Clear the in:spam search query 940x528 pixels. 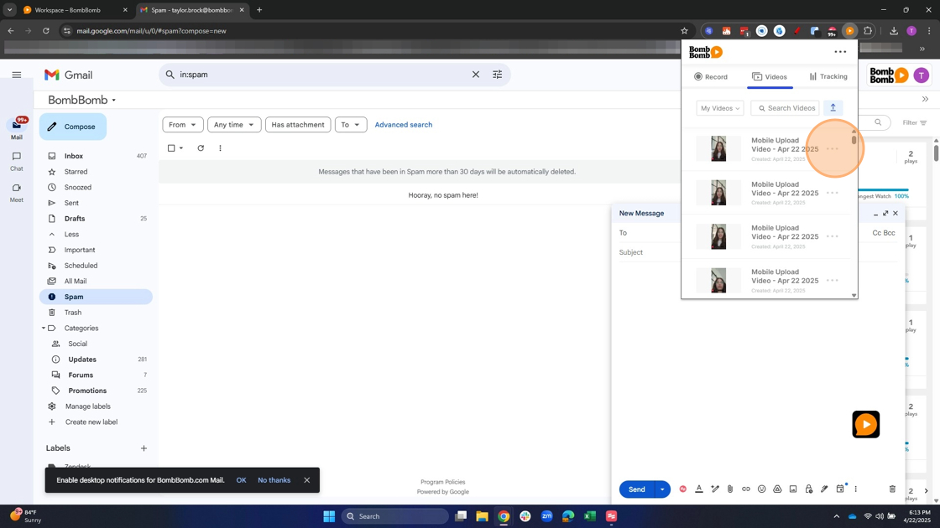(x=475, y=75)
